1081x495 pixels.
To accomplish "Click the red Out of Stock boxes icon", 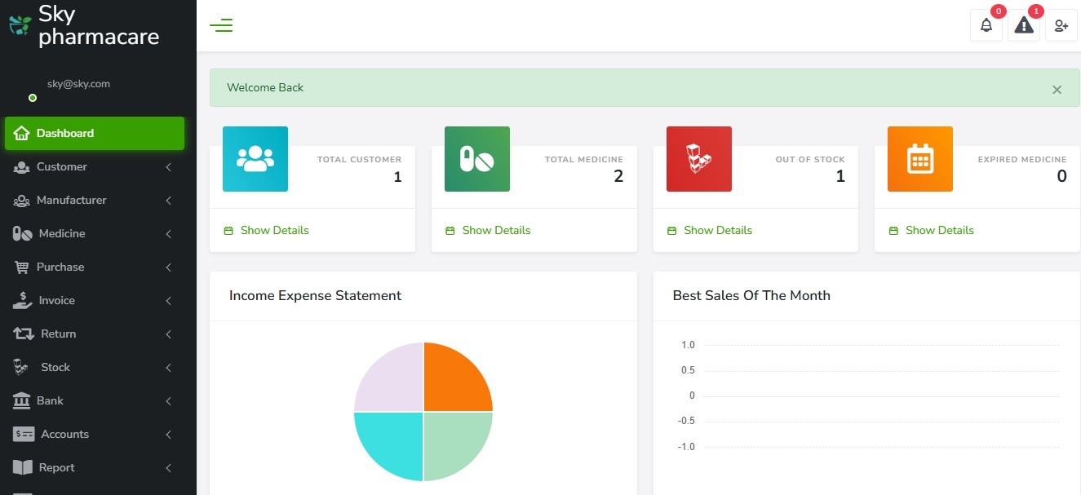I will (698, 159).
